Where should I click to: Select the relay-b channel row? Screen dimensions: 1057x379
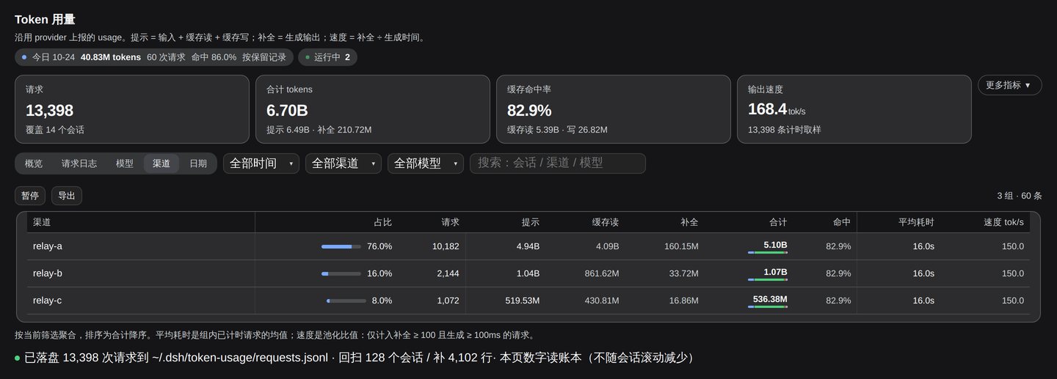click(528, 273)
